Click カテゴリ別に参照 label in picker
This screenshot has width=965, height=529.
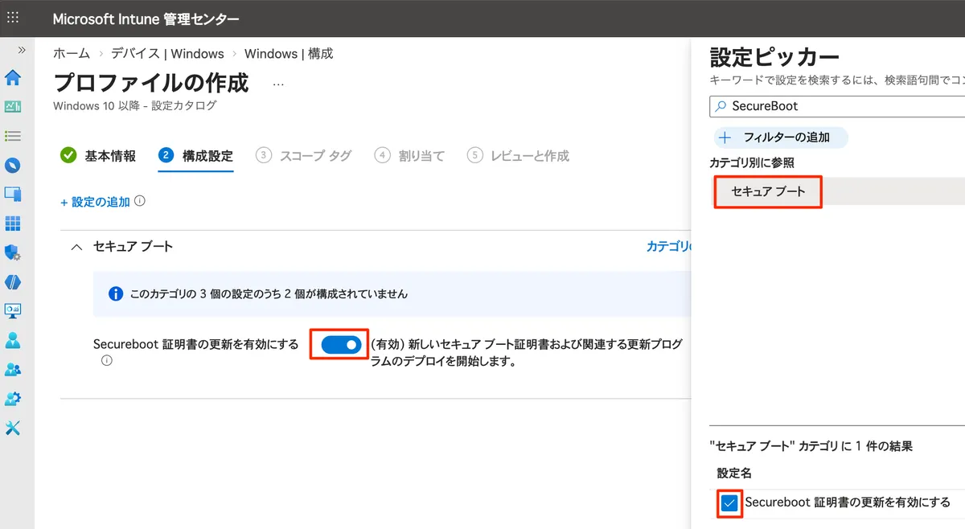tap(752, 162)
